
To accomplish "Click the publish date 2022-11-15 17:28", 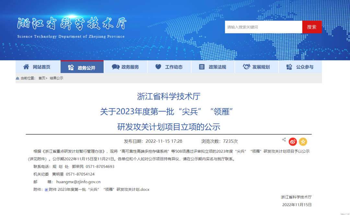I will [164, 141].
